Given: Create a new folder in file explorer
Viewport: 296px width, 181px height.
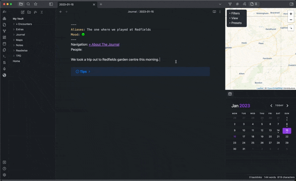Looking at the screenshot, I should pyautogui.click(x=29, y=12).
